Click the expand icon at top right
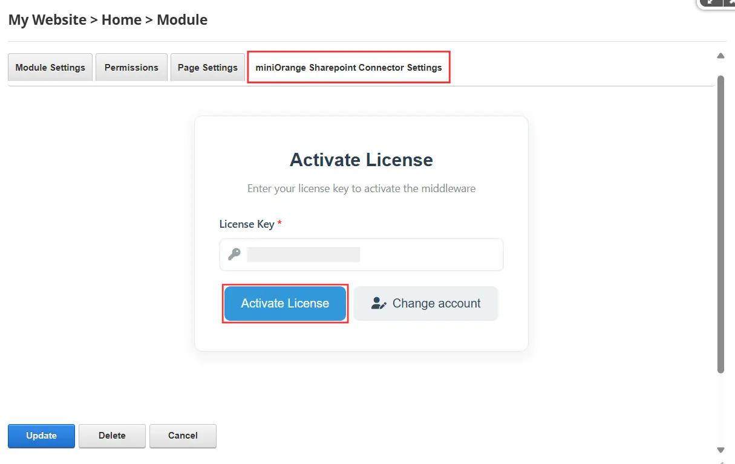735x464 pixels. (711, 2)
